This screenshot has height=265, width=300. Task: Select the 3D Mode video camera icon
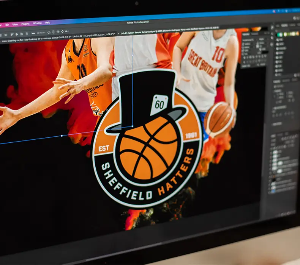coord(67,31)
